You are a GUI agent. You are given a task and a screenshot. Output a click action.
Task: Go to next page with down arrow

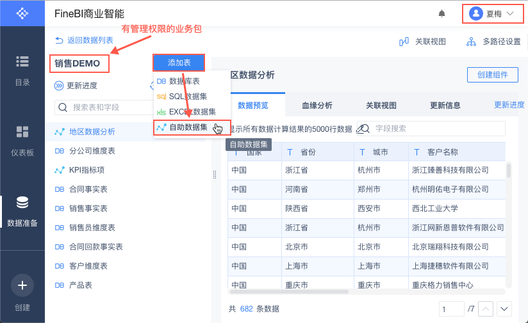[504, 309]
